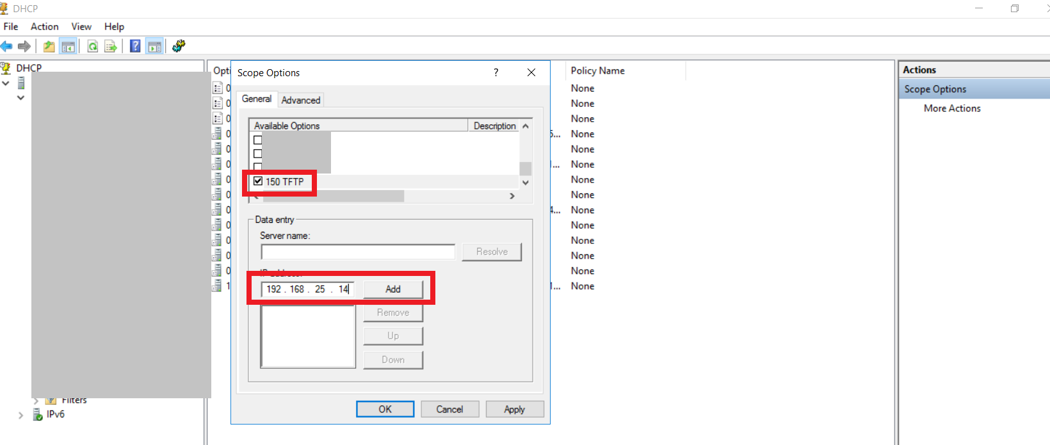Switch to the Advanced tab
The height and width of the screenshot is (445, 1050).
pos(300,100)
